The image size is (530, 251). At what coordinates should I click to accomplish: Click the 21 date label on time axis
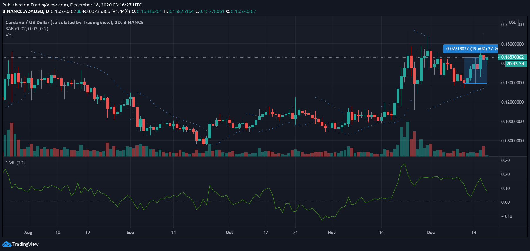tap(295, 233)
